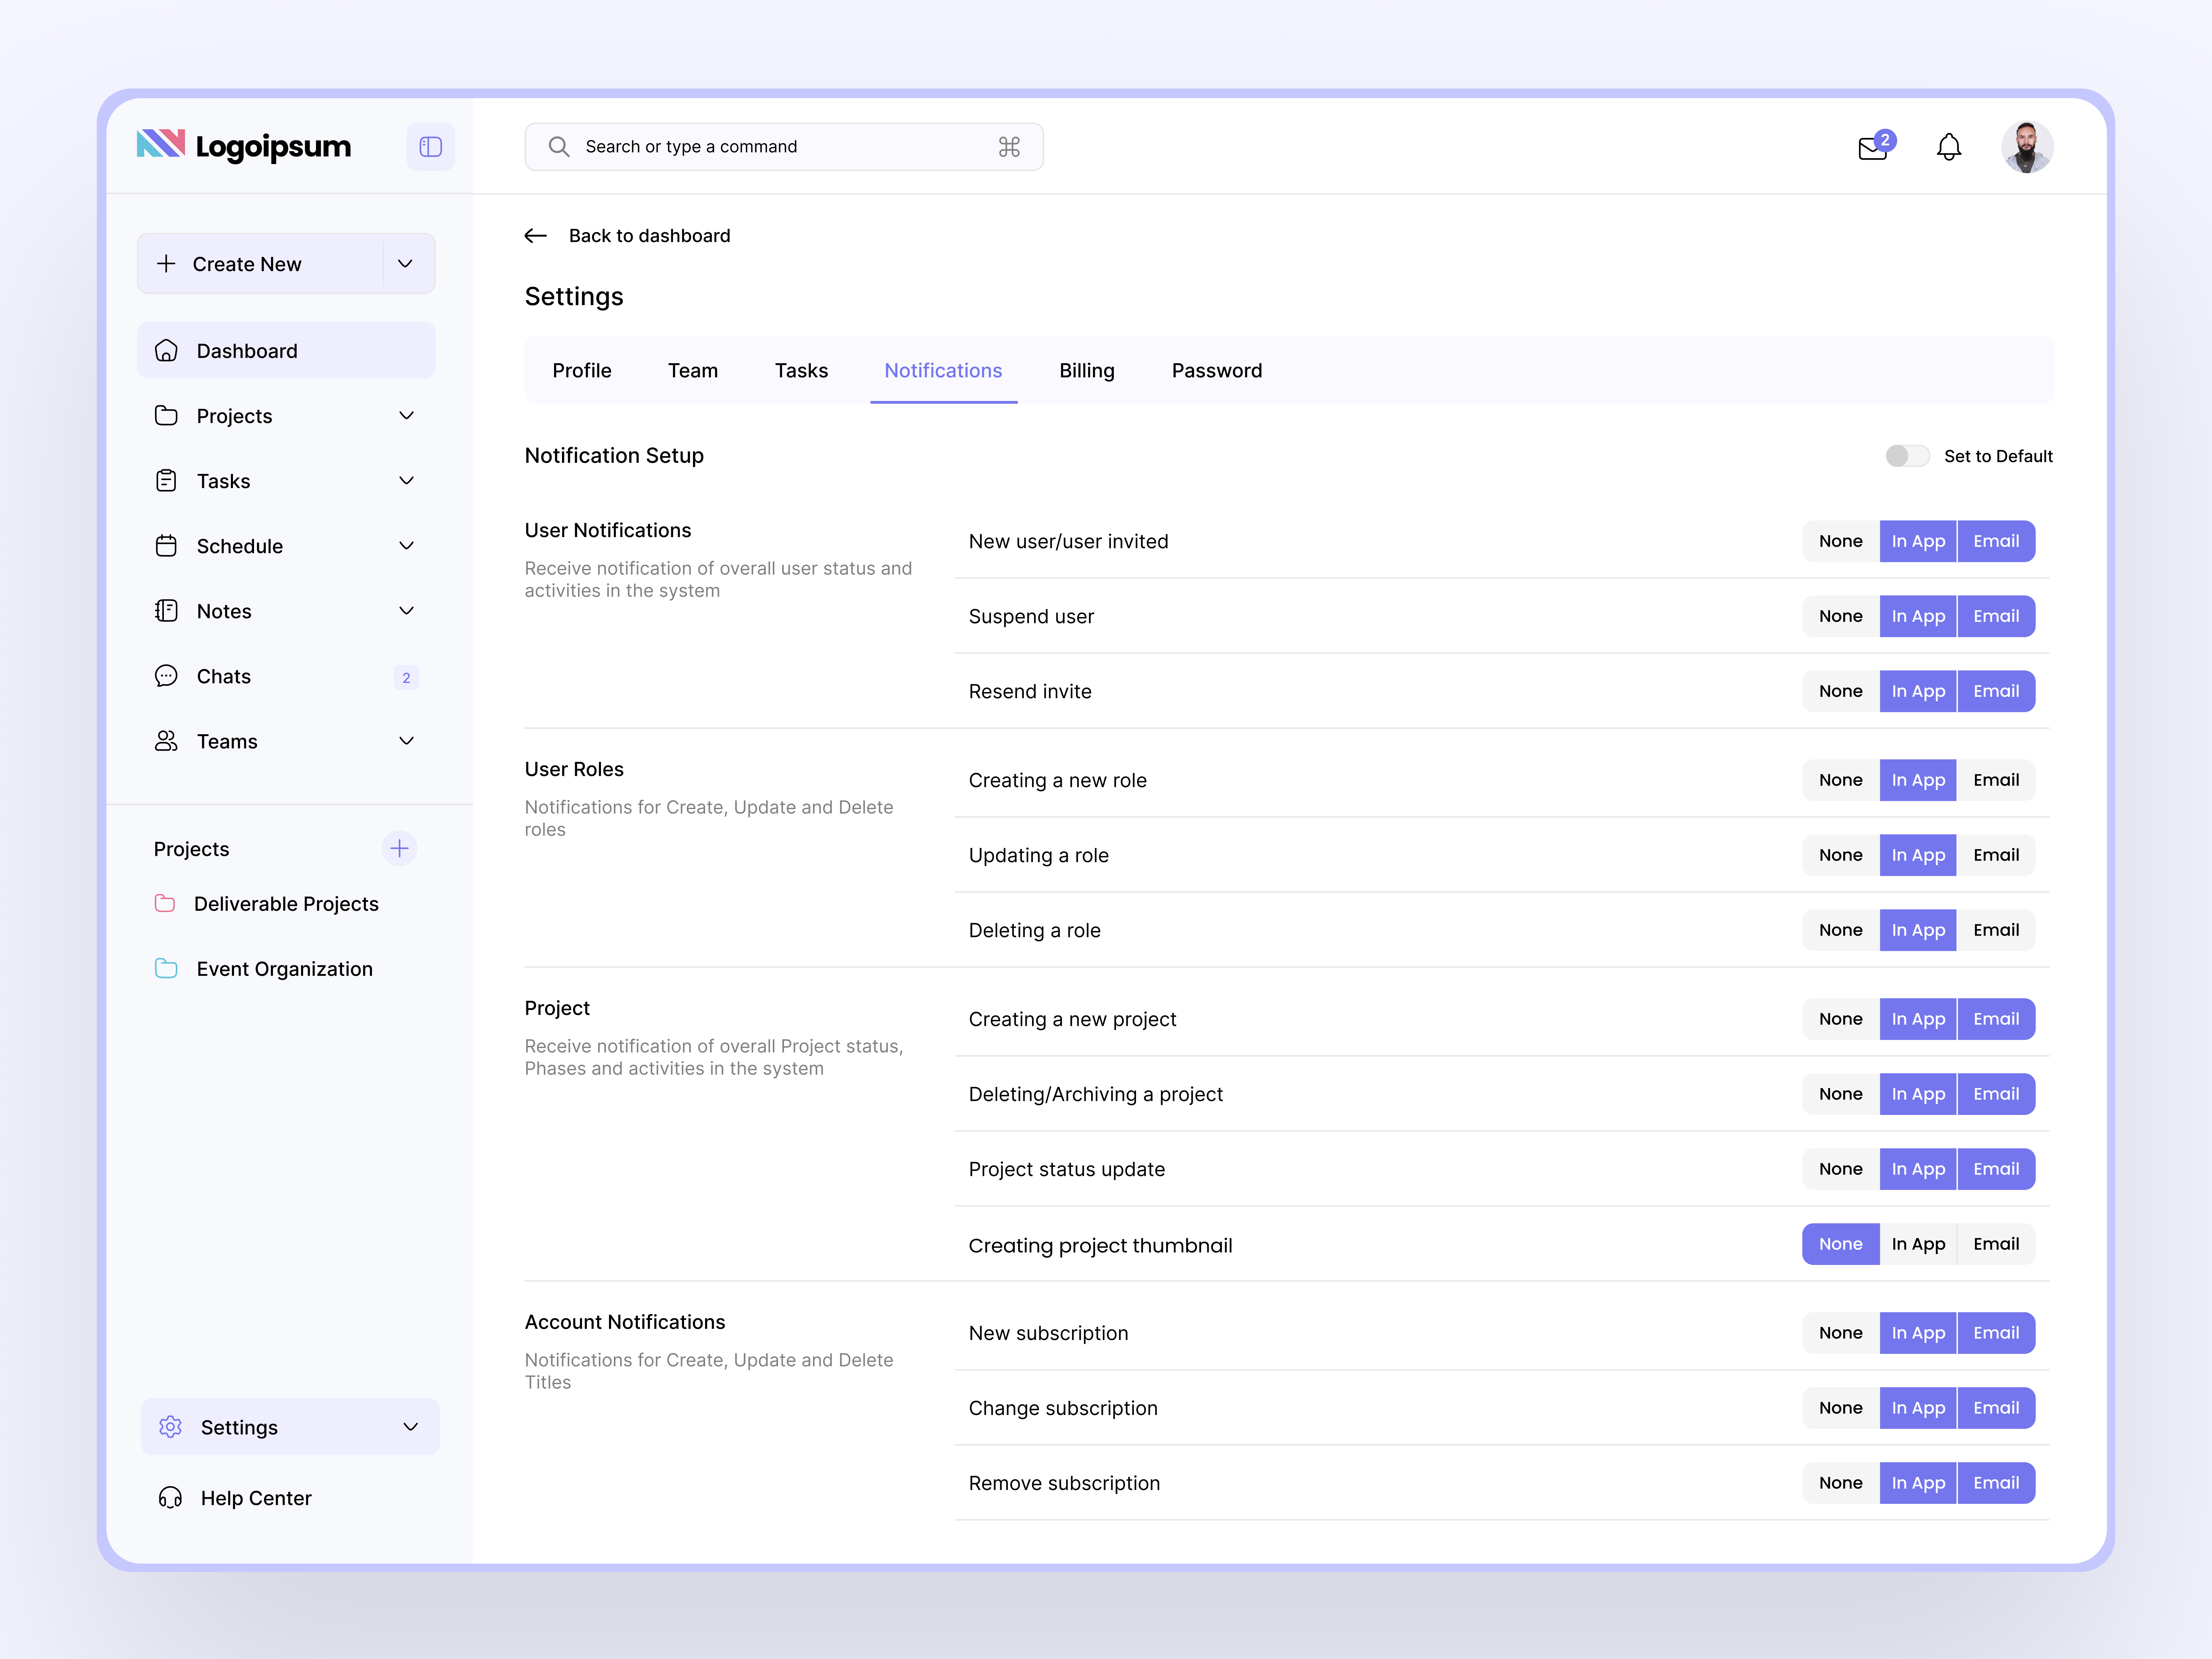Collapse the sidebar with panel icon
Screen dimensions: 2212x1659
[430, 147]
